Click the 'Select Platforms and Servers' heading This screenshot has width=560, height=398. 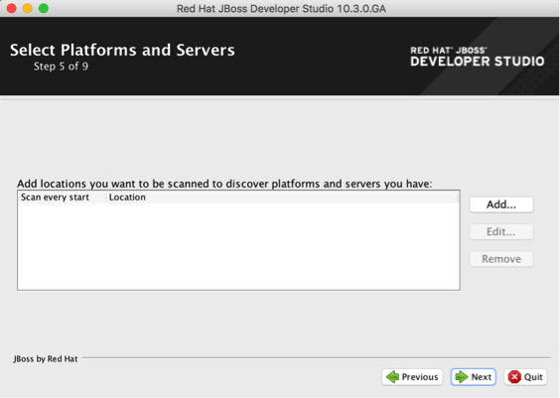[122, 50]
